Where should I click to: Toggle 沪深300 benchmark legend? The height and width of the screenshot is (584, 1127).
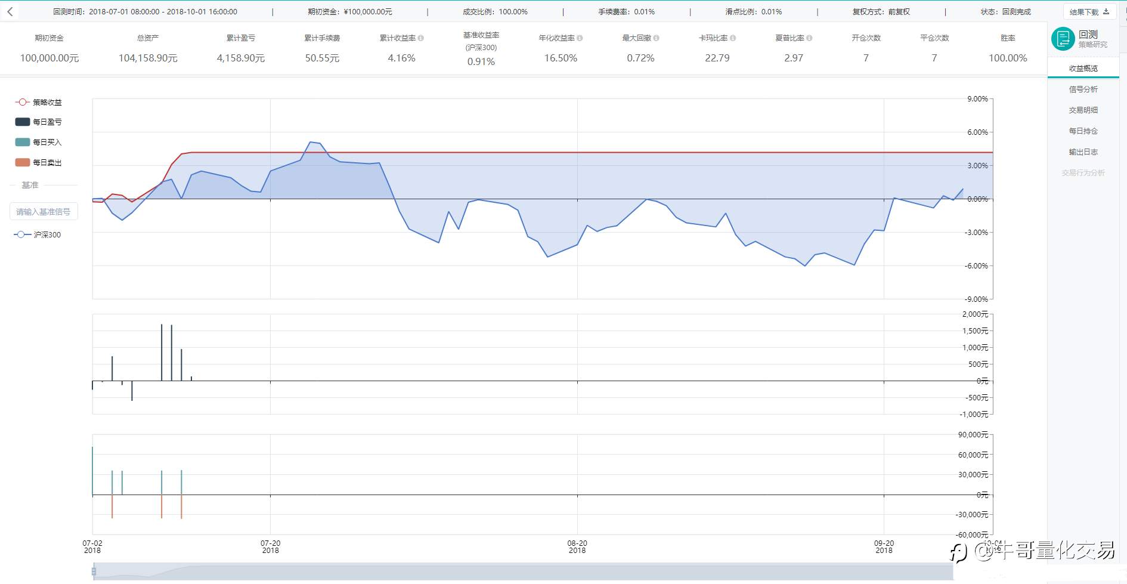point(38,234)
